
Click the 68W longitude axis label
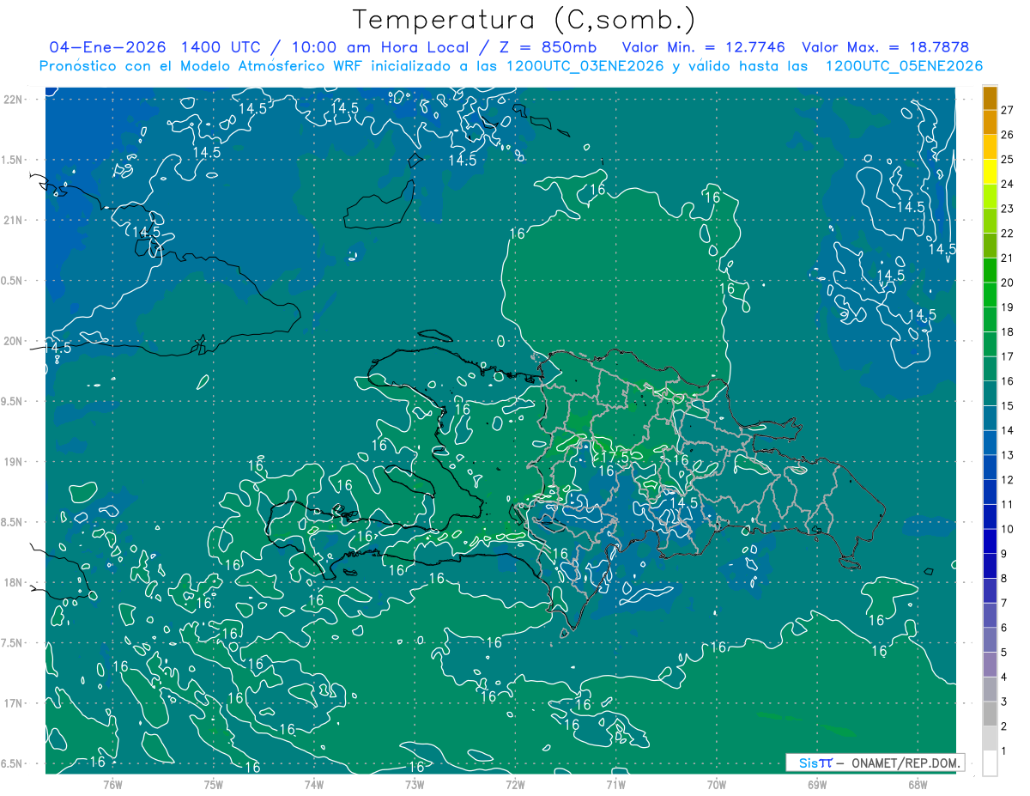tap(918, 784)
